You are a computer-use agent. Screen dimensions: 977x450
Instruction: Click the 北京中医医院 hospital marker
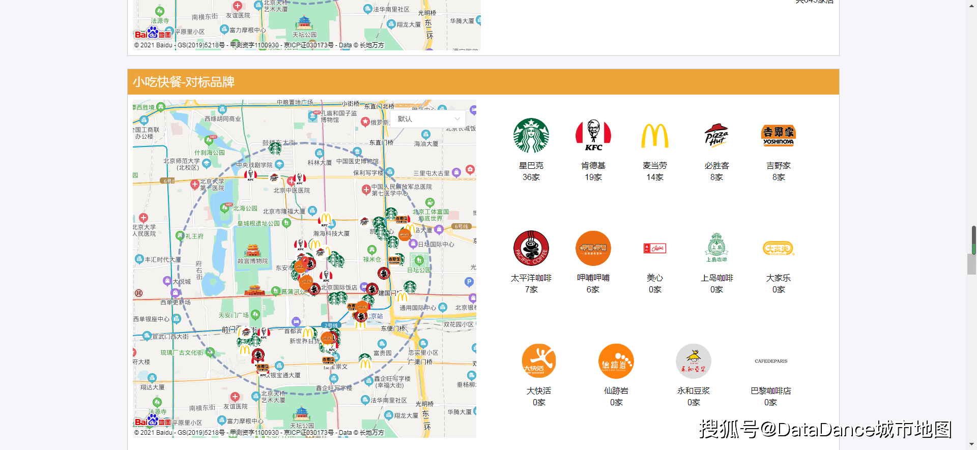(292, 181)
